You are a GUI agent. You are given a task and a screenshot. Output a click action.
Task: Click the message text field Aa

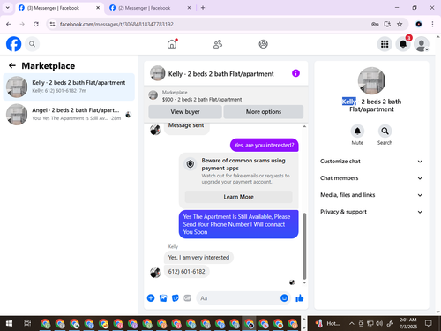tap(238, 298)
